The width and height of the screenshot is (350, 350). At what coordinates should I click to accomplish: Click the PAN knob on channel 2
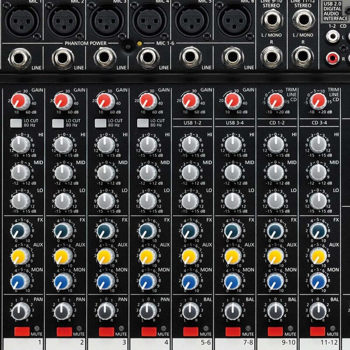[64, 311]
